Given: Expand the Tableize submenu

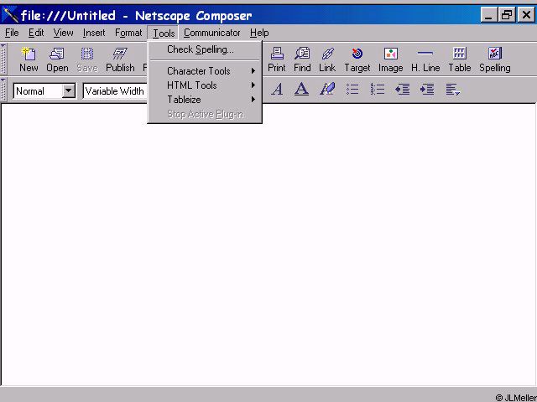Looking at the screenshot, I should 205,100.
